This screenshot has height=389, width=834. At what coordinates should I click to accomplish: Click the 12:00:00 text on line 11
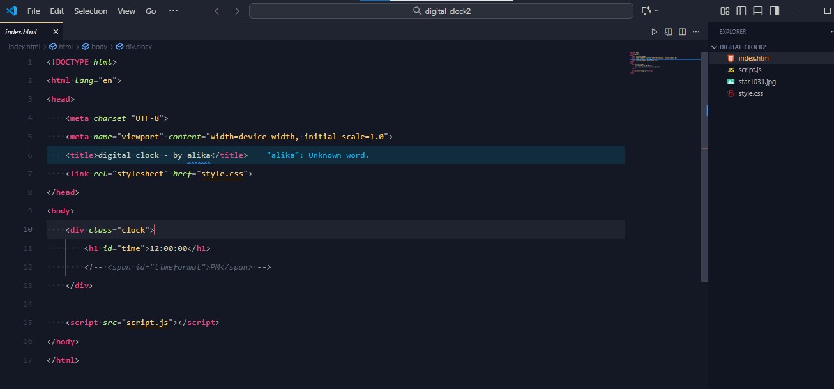pyautogui.click(x=168, y=248)
